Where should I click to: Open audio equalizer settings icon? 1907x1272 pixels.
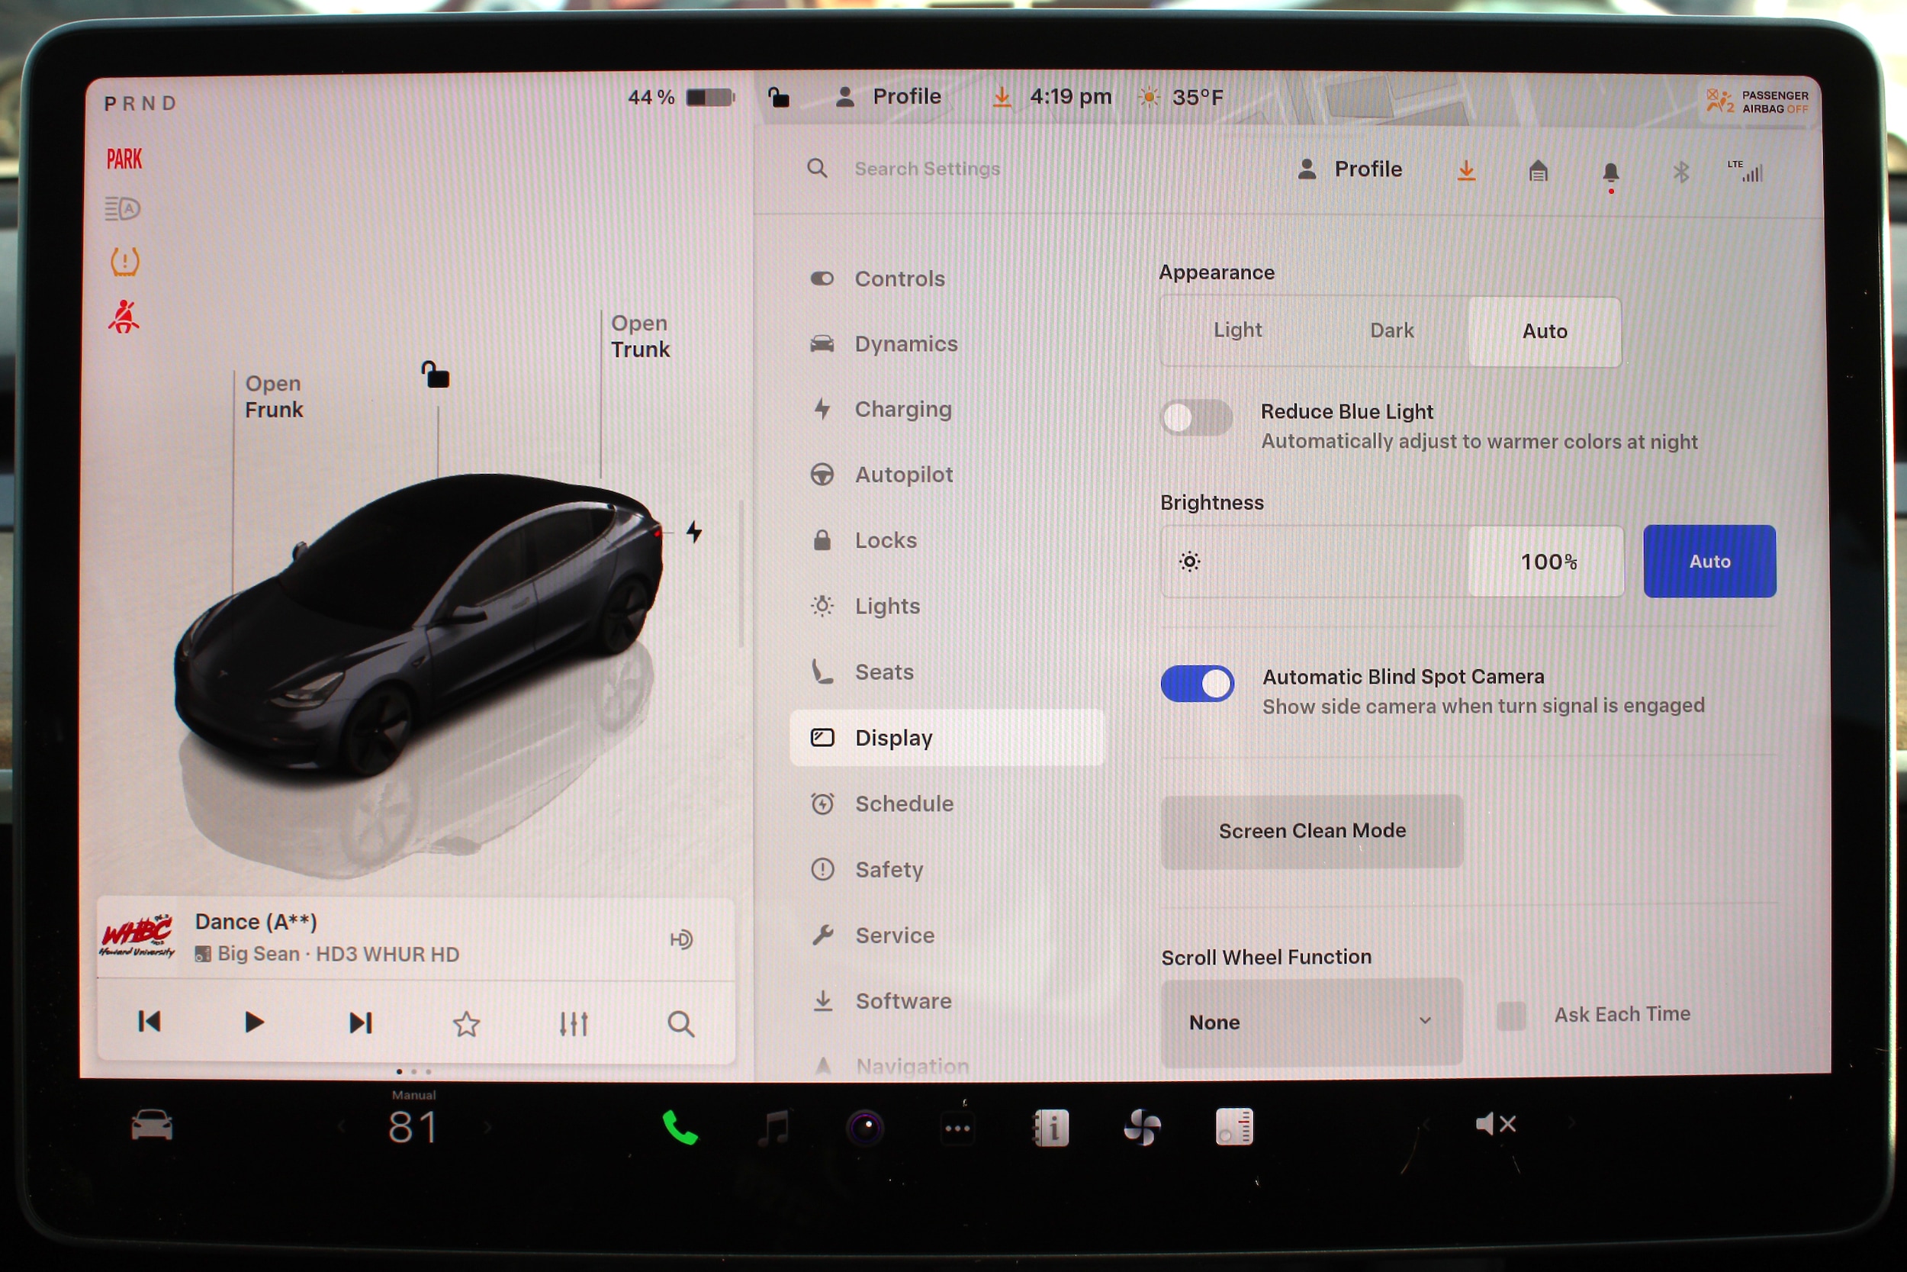point(573,1024)
